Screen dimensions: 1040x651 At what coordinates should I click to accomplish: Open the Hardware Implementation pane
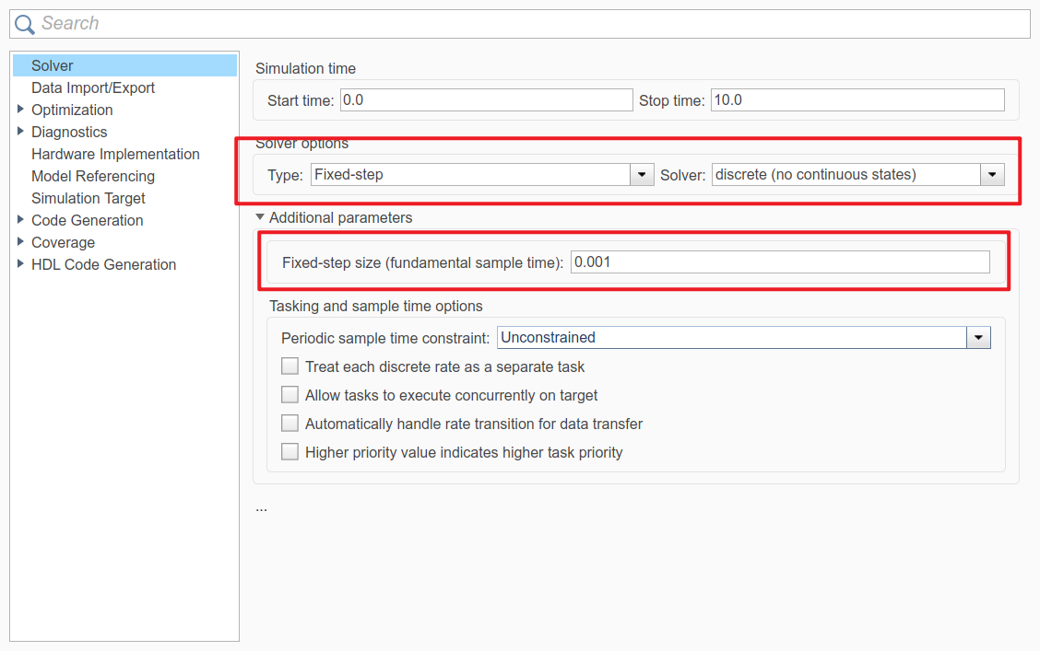pyautogui.click(x=115, y=154)
